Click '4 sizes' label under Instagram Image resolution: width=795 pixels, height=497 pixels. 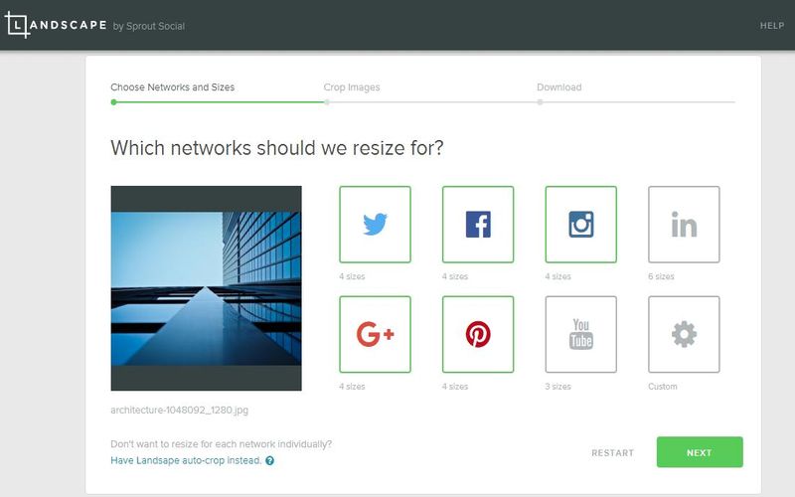coord(557,276)
